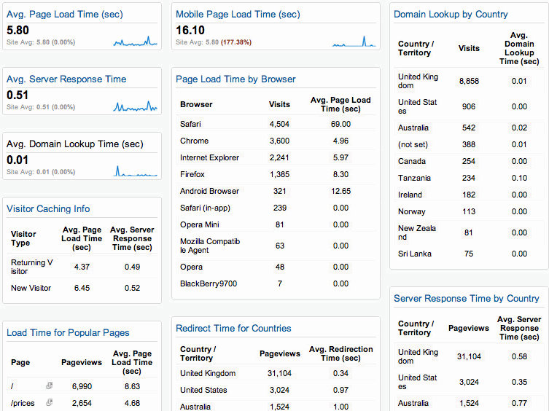Open the Domain Lookup by Country widget title
Image resolution: width=549 pixels, height=411 pixels.
coord(451,15)
